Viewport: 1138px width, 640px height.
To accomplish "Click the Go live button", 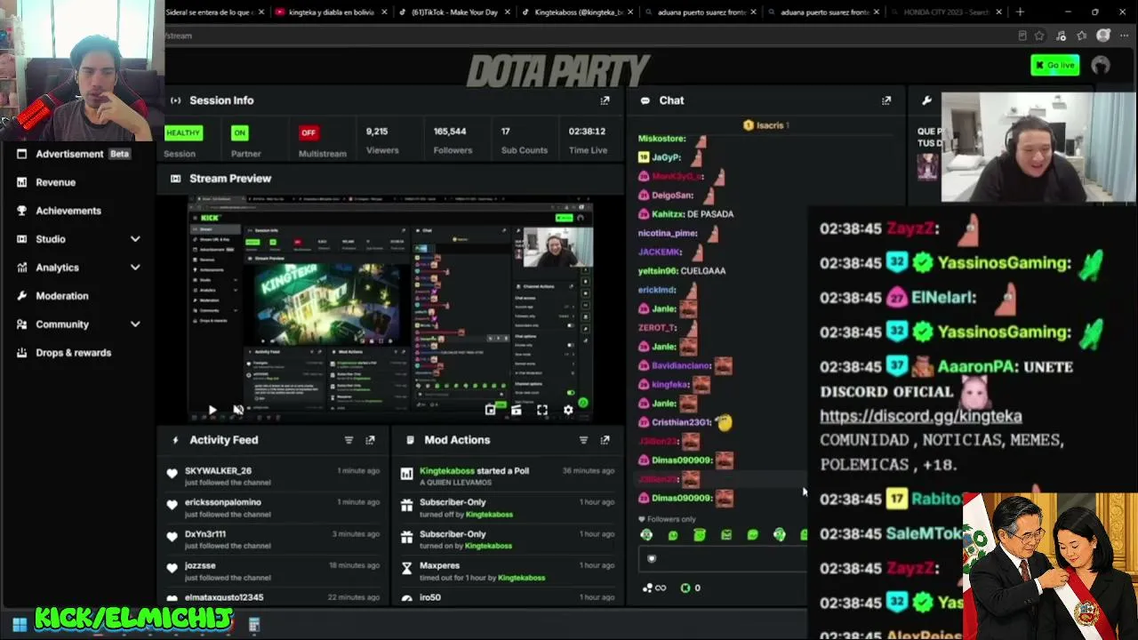I will pos(1055,65).
